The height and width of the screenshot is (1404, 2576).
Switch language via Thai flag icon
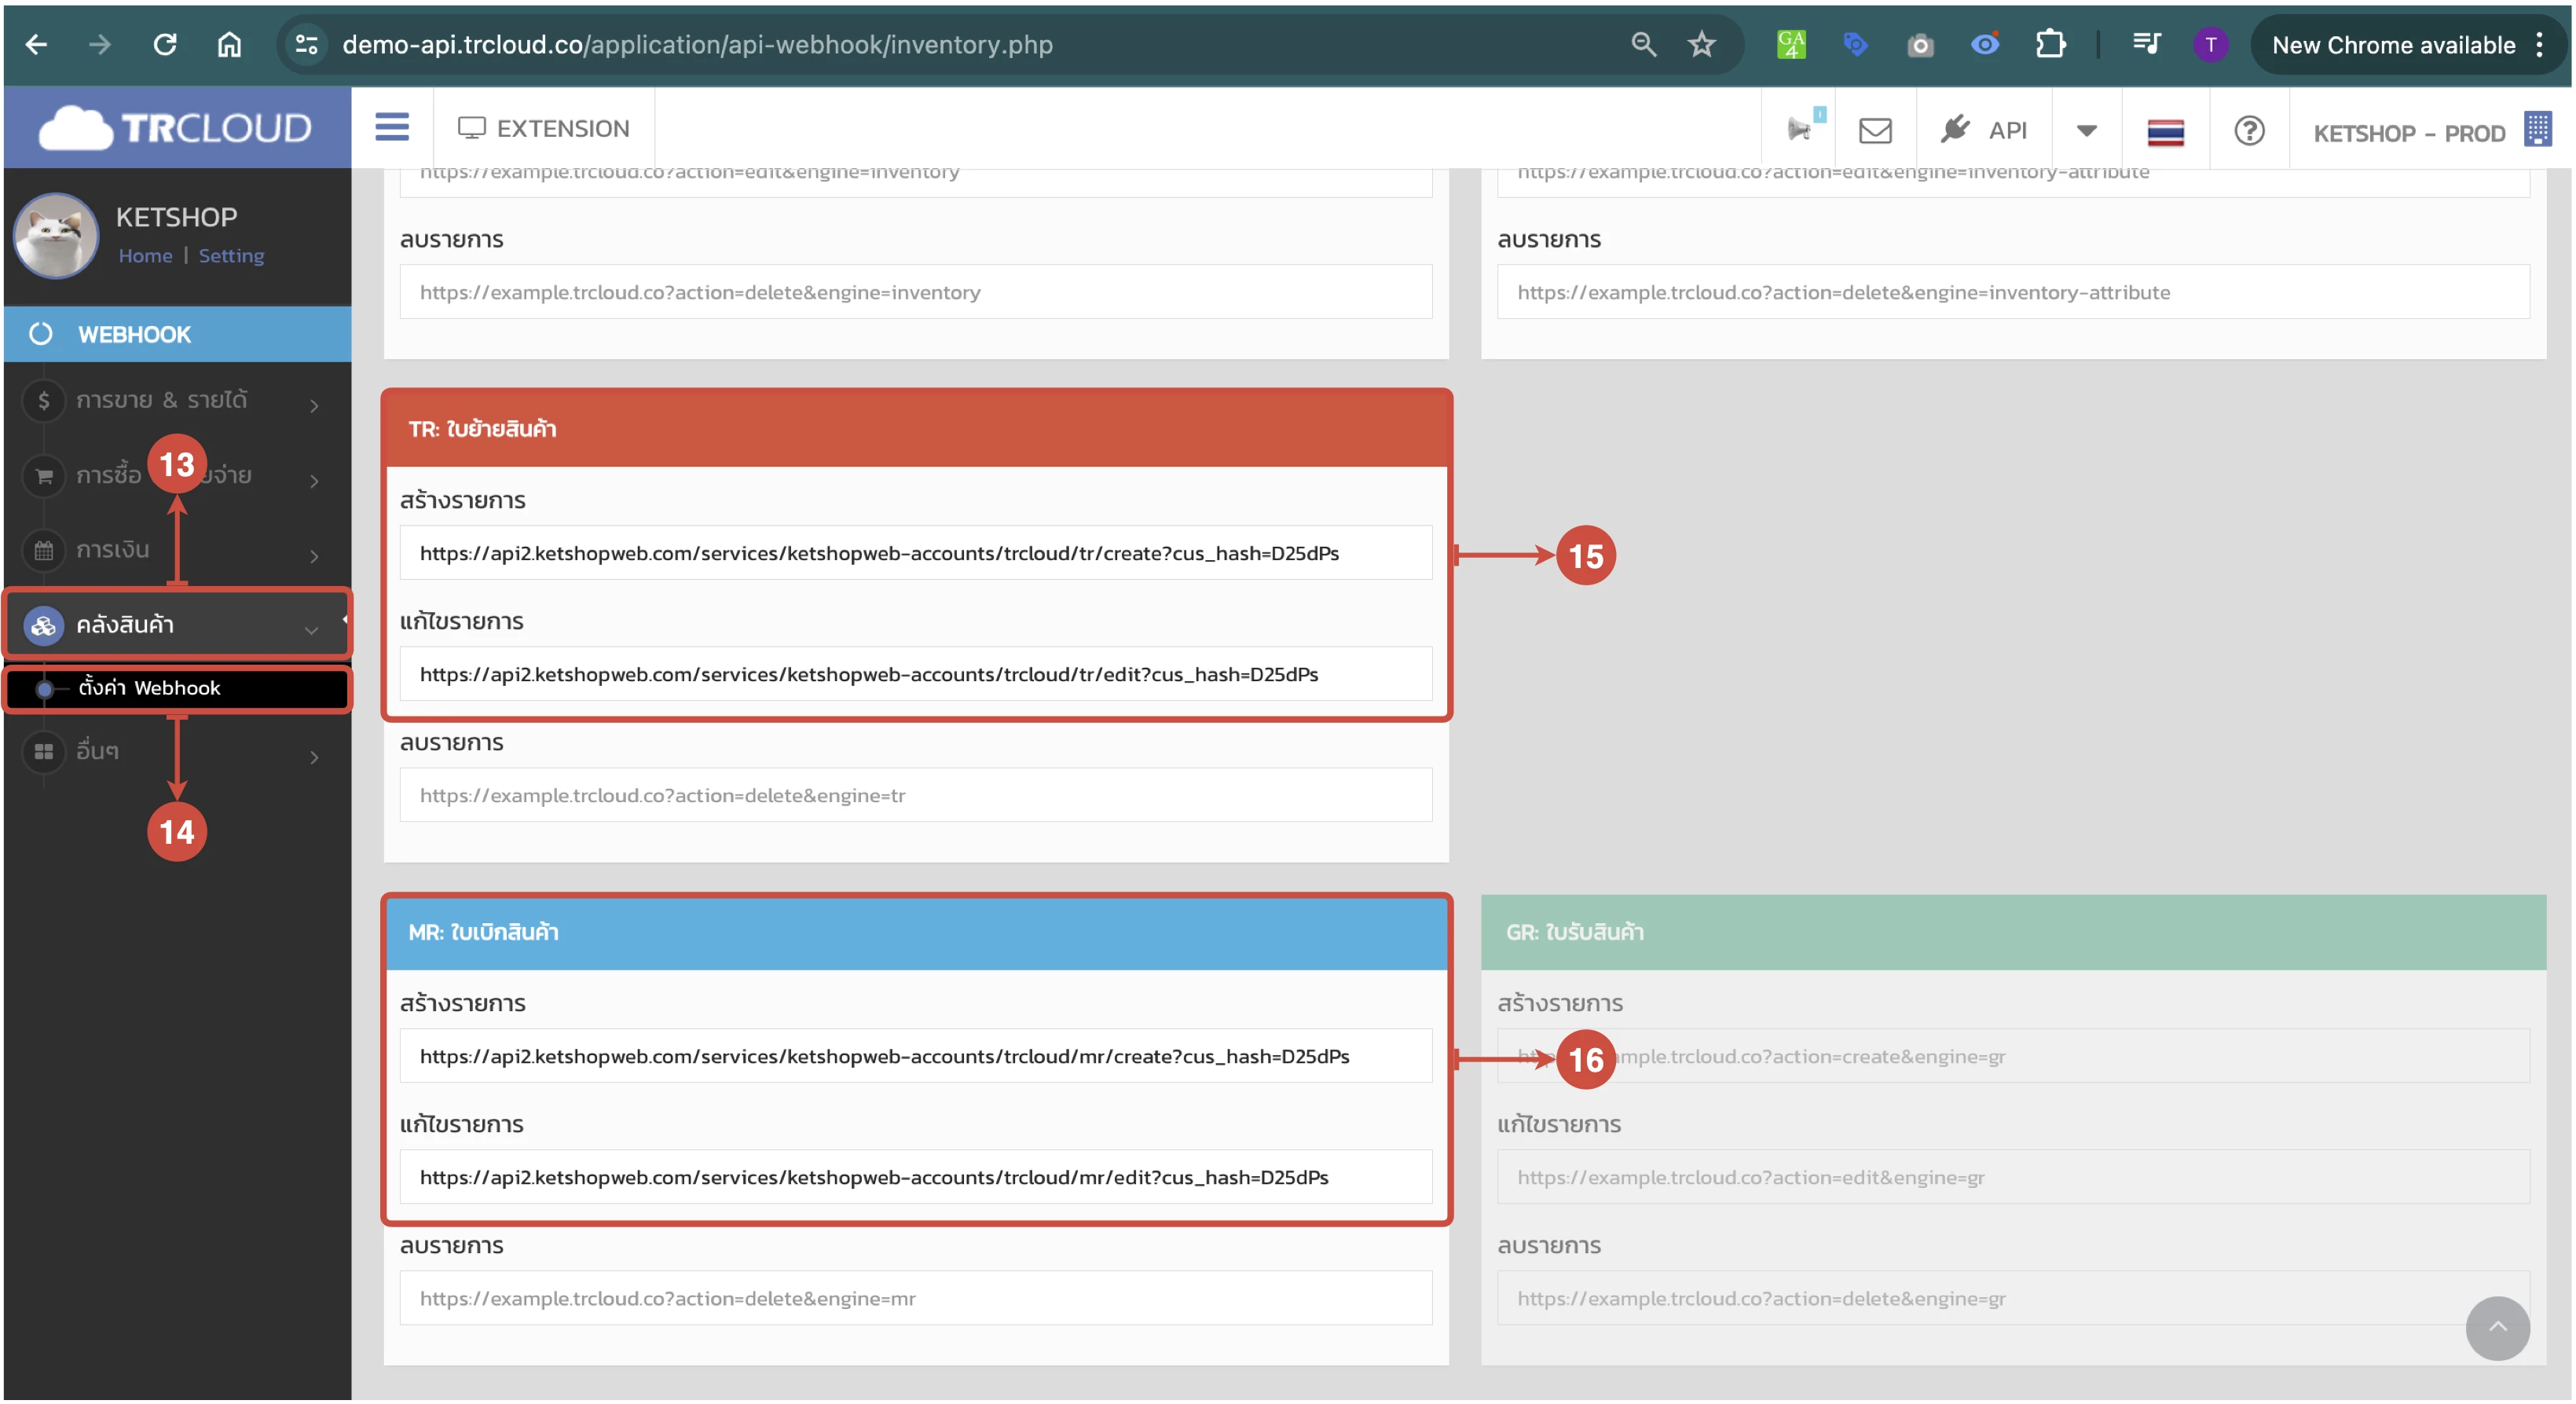tap(2165, 132)
